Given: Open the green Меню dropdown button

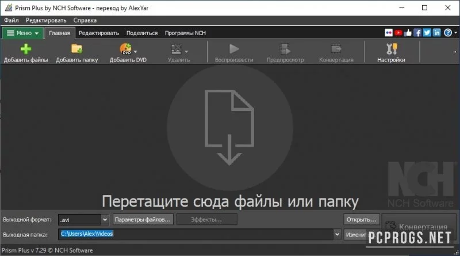Looking at the screenshot, I should (x=23, y=33).
